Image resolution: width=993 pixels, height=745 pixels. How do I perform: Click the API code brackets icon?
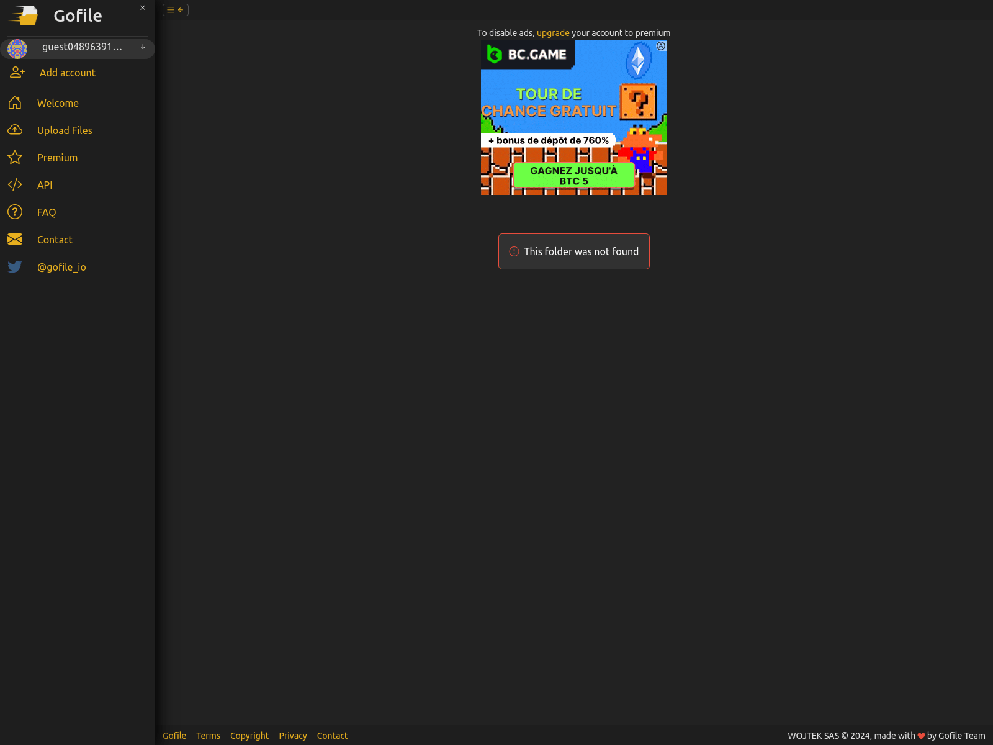(15, 184)
